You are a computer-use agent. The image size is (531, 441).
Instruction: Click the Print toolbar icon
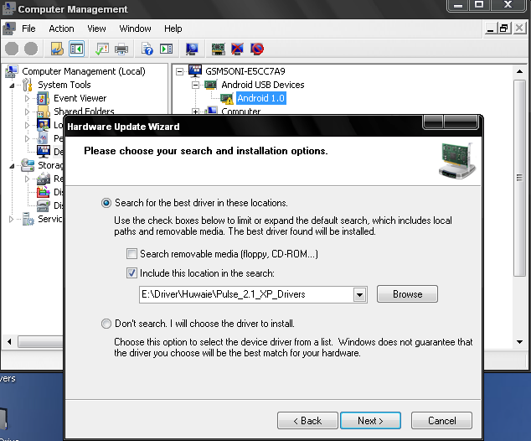(x=121, y=49)
